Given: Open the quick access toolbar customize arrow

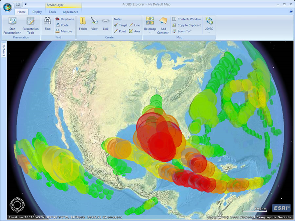Looking at the screenshot, I should 25,4.
